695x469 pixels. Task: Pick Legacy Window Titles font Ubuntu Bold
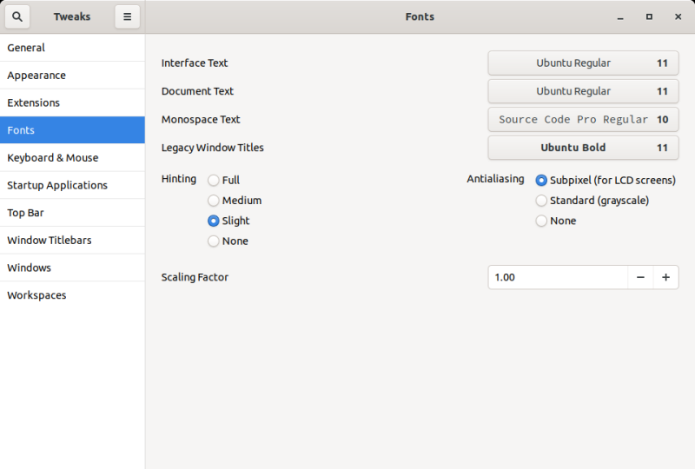583,148
